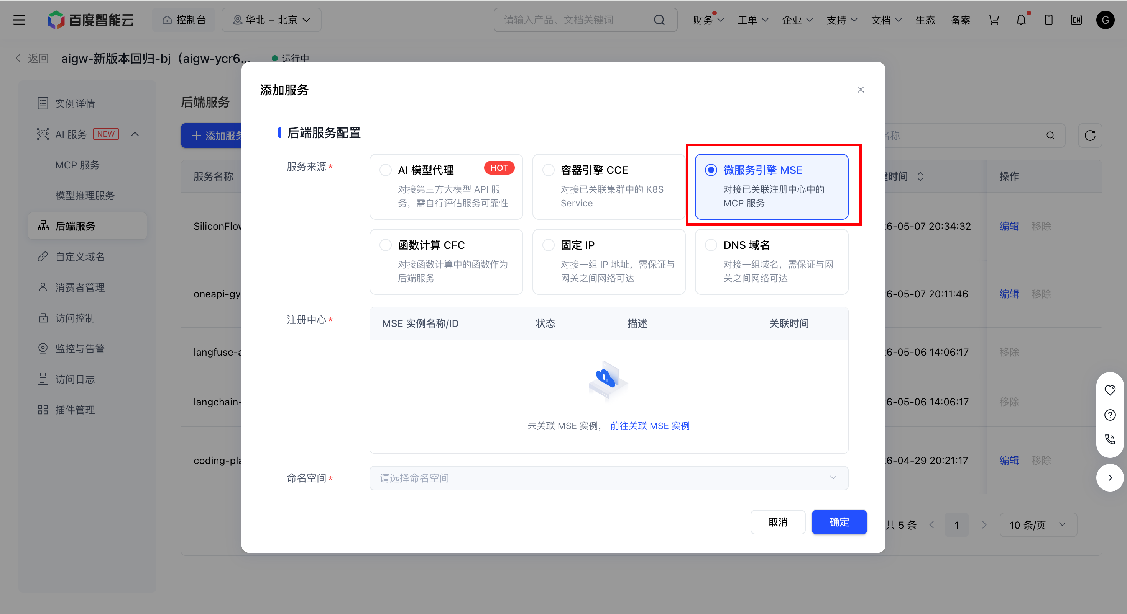The height and width of the screenshot is (614, 1127).
Task: Click the heart favorite floating icon
Action: click(x=1110, y=390)
